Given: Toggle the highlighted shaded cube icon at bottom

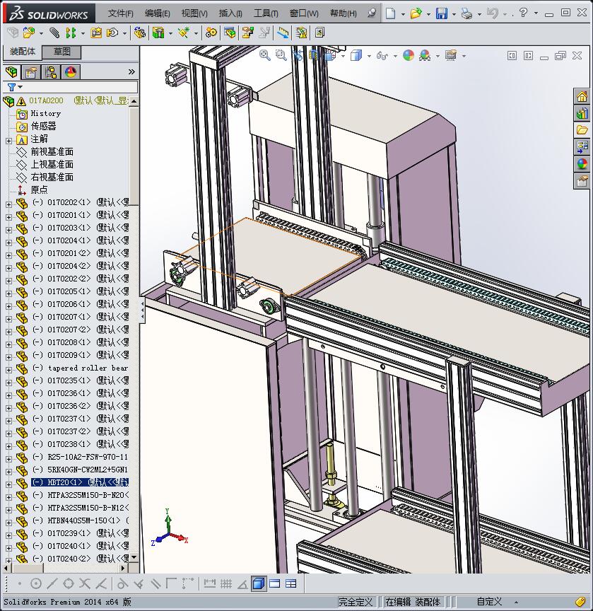Looking at the screenshot, I should click(258, 583).
